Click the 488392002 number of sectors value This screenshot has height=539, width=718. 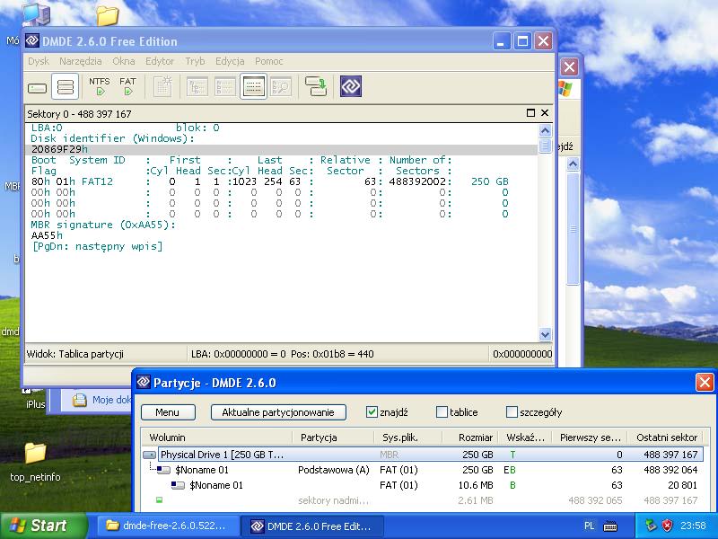point(417,181)
